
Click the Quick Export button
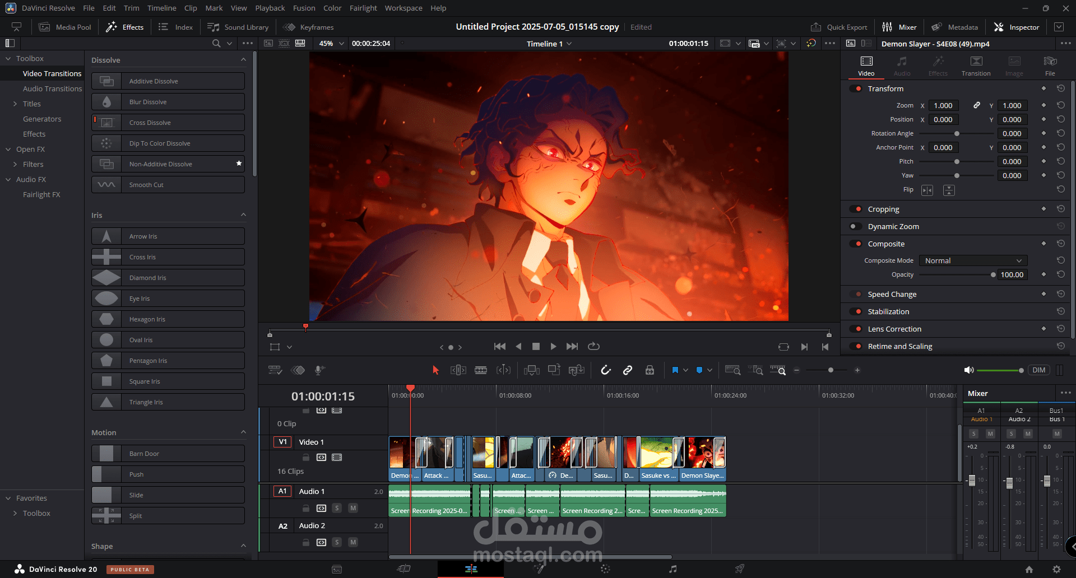(839, 27)
